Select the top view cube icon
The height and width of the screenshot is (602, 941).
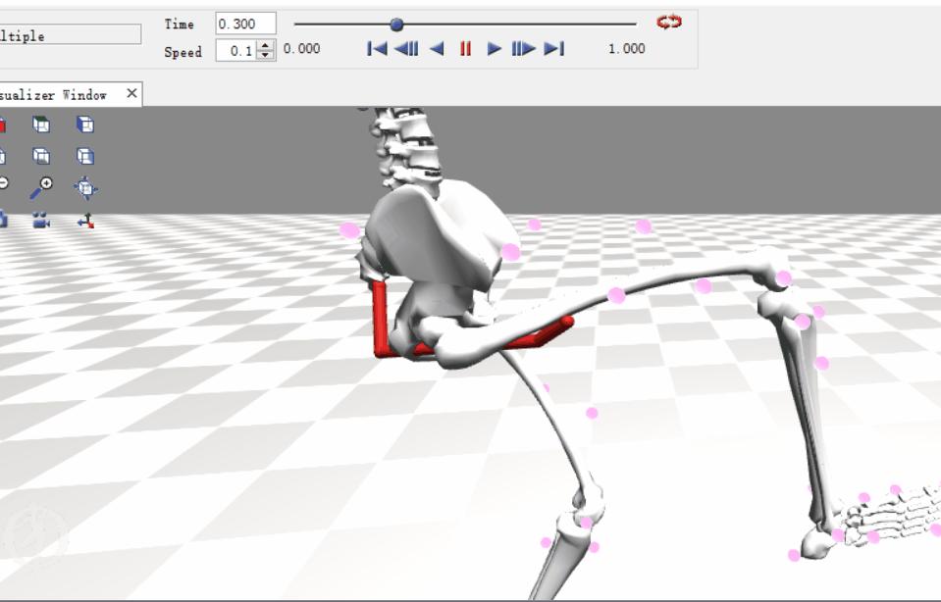[x=41, y=123]
